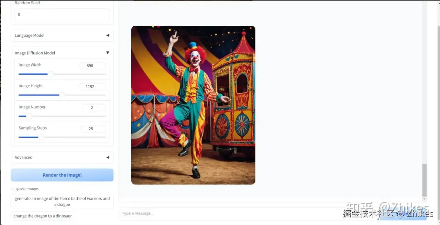Click the Image Number slider track
440x225 pixels.
pyautogui.click(x=62, y=116)
